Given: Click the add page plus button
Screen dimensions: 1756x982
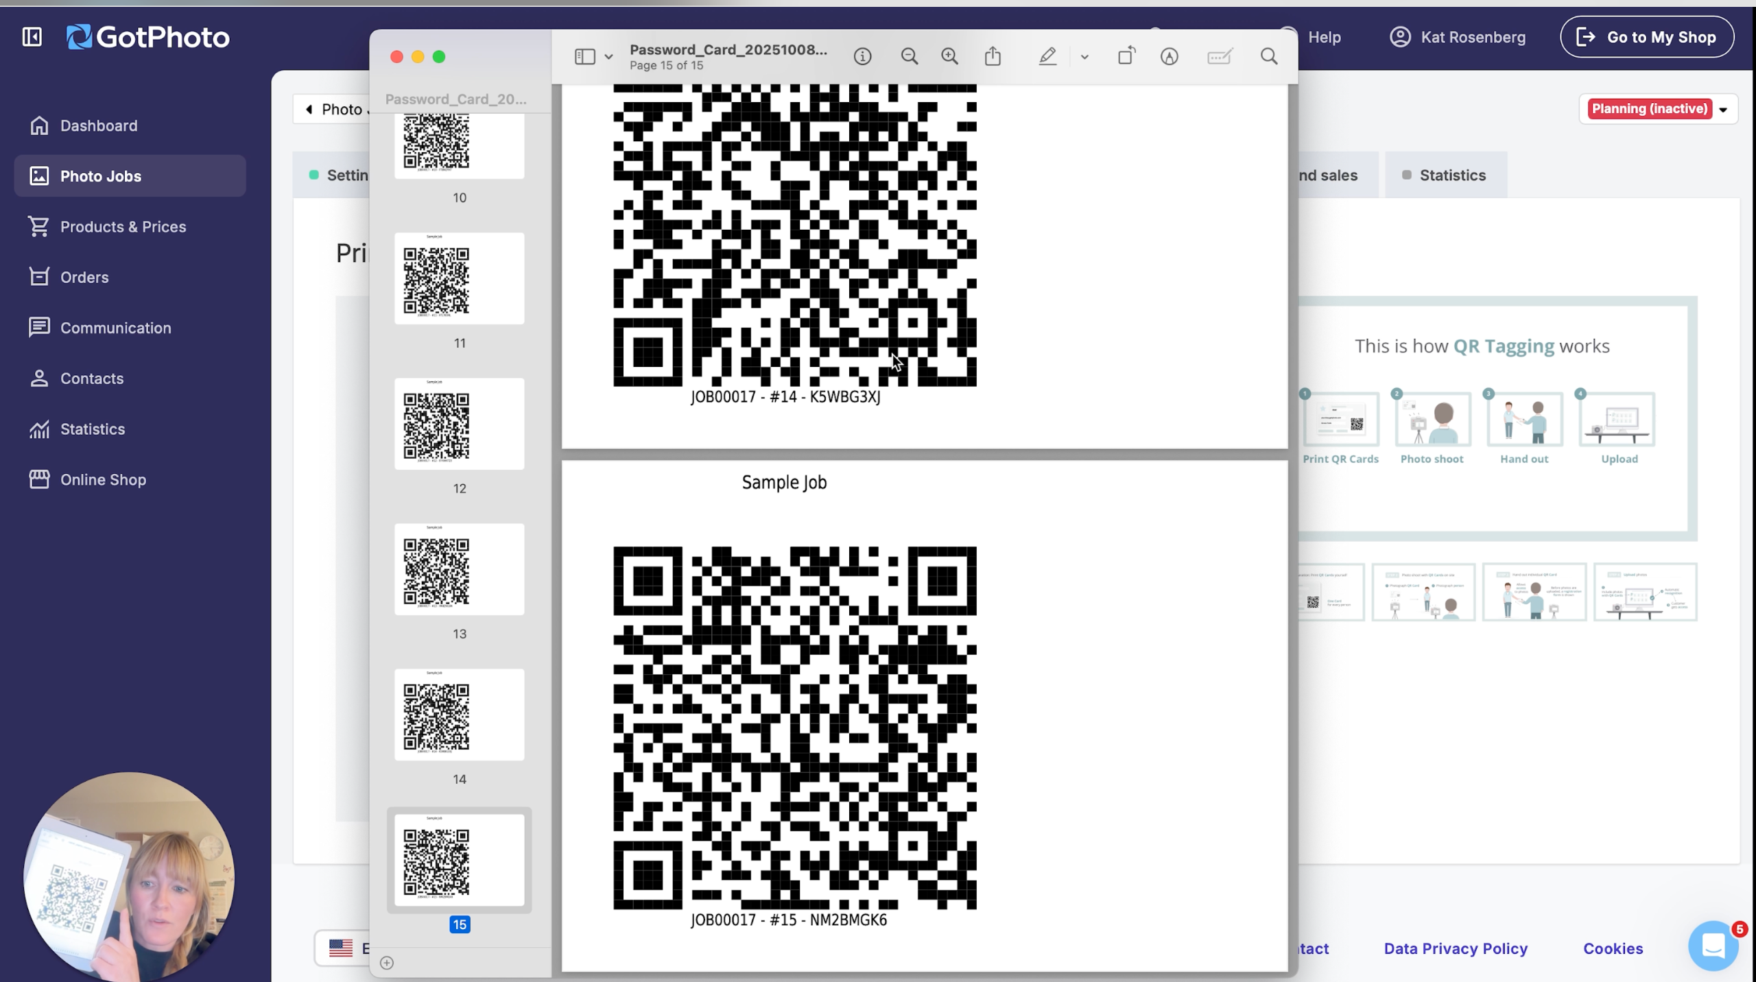Looking at the screenshot, I should pos(387,963).
